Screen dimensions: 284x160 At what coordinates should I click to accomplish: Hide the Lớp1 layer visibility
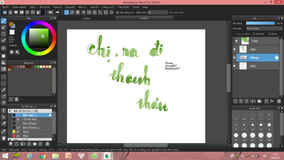coord(234,49)
